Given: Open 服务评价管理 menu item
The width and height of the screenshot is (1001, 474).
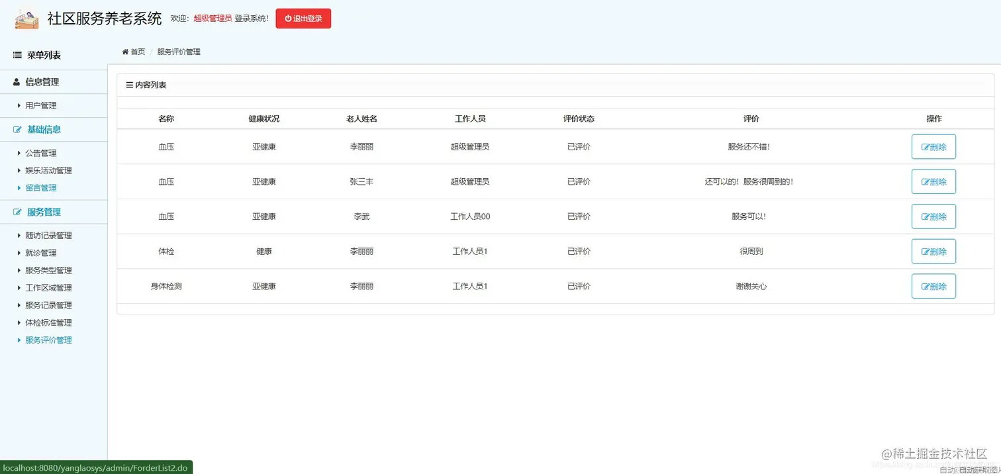Looking at the screenshot, I should [48, 340].
